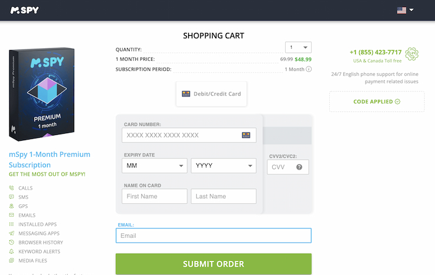Click the 'SHOPPING CART' heading
The image size is (435, 275).
[x=213, y=36]
